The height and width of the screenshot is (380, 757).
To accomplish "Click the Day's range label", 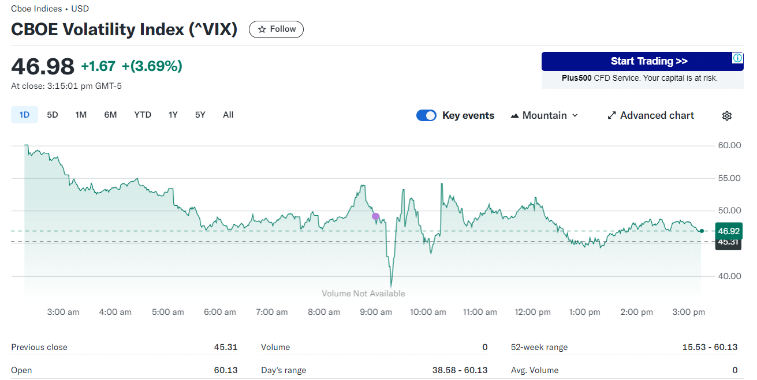I will [x=284, y=370].
